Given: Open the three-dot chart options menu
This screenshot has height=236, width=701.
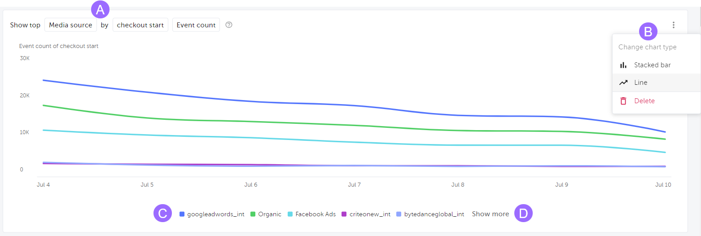Looking at the screenshot, I should pos(673,25).
